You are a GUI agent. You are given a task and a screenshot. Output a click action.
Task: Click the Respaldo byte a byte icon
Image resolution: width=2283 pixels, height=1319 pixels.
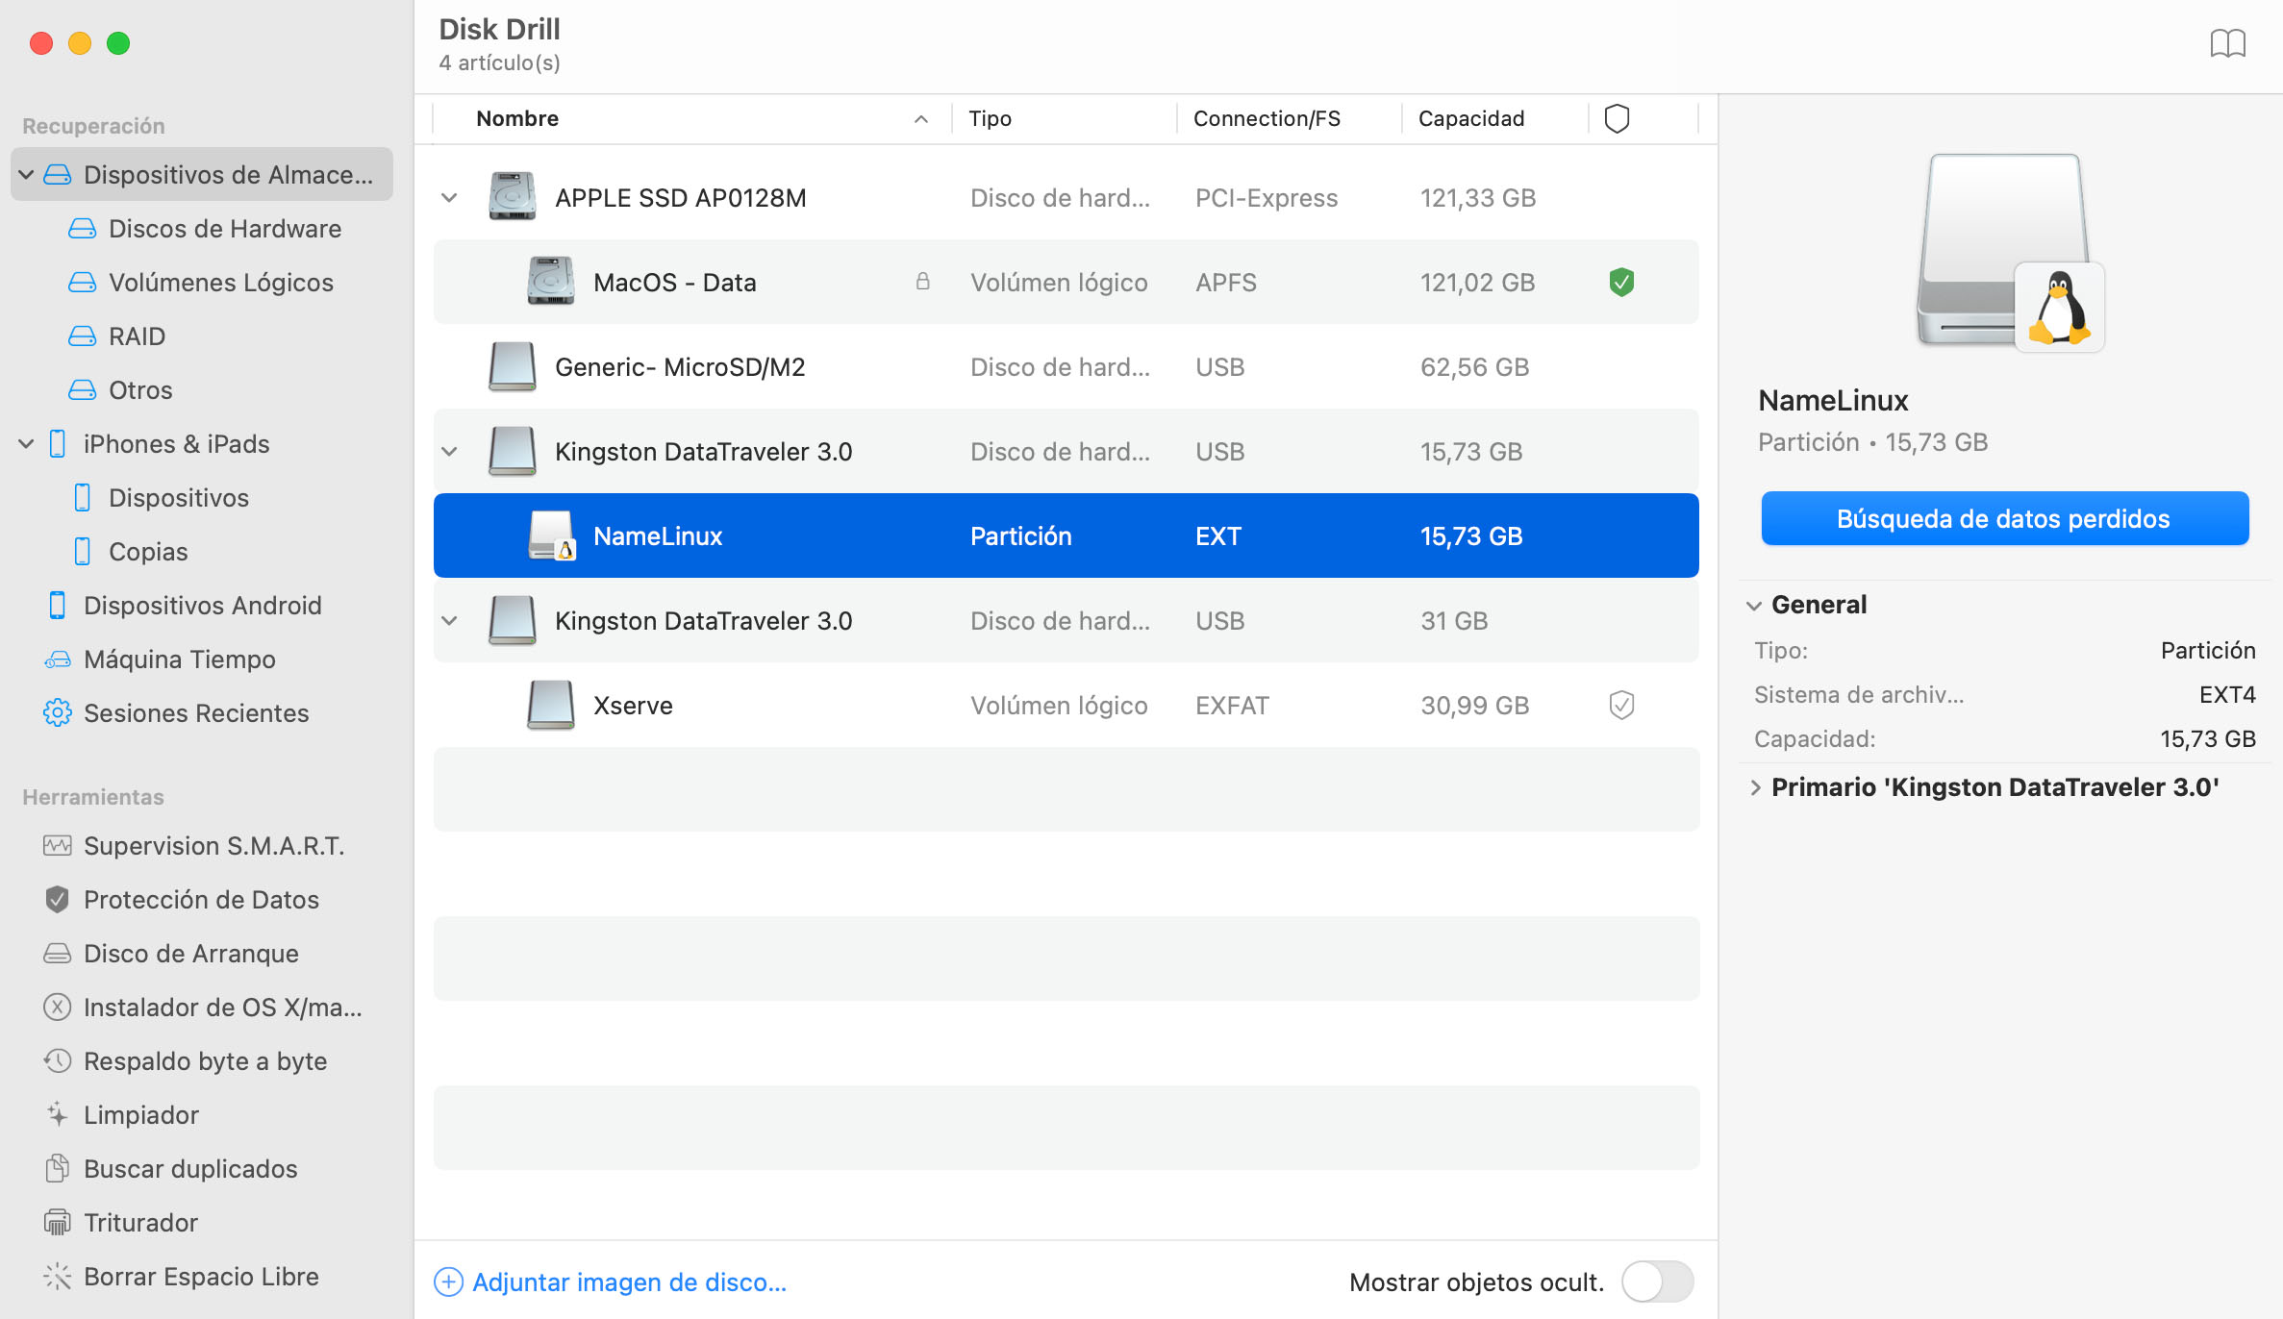coord(57,1059)
